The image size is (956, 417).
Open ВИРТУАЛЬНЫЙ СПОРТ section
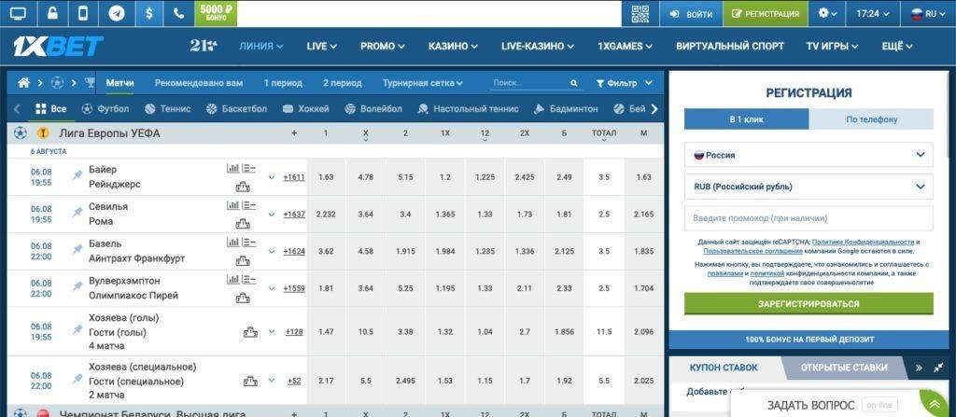pyautogui.click(x=730, y=47)
